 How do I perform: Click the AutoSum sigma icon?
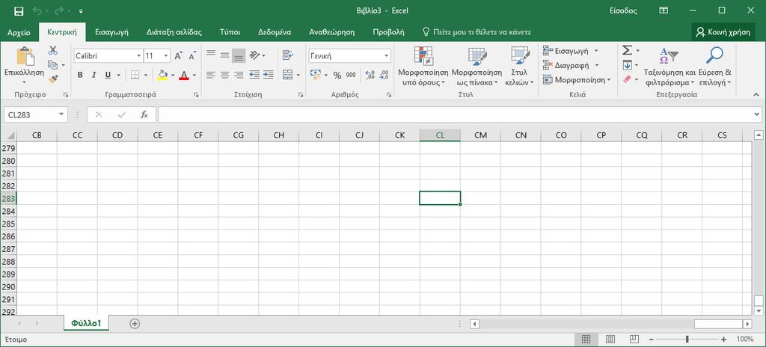point(627,50)
